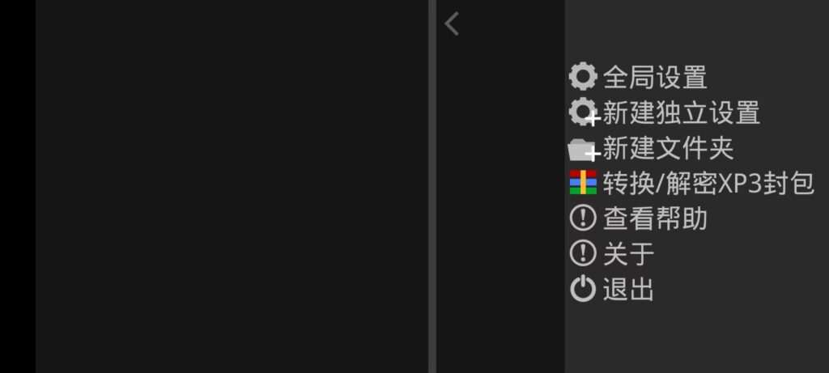Open the 查看帮助 help text
829x373 pixels.
[654, 218]
